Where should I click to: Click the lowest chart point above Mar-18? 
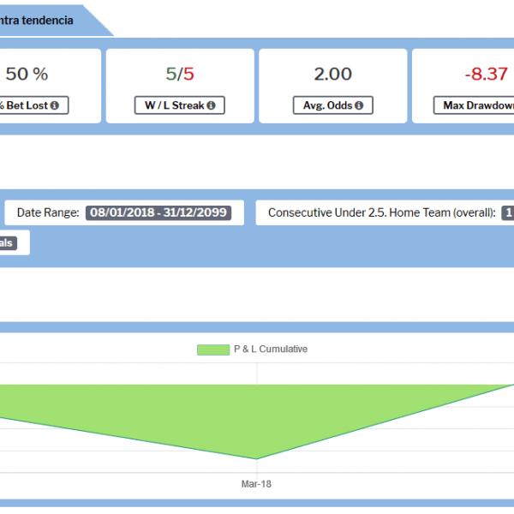(x=256, y=459)
